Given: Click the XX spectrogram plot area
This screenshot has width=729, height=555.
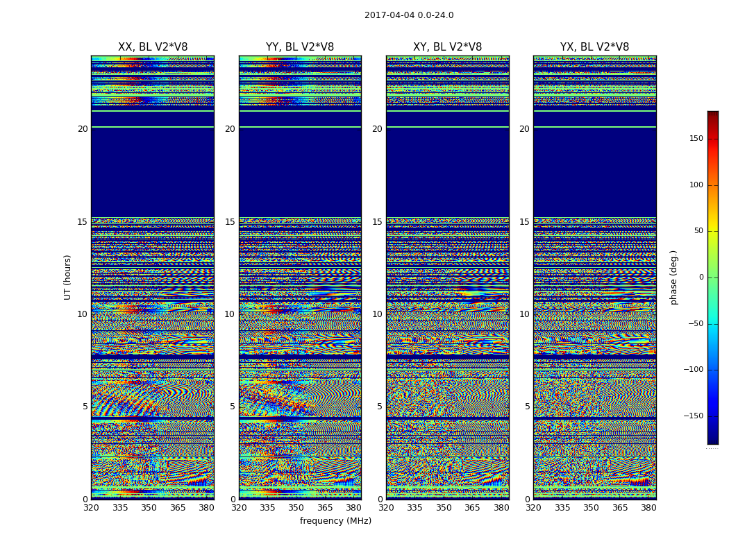Looking at the screenshot, I should [153, 277].
